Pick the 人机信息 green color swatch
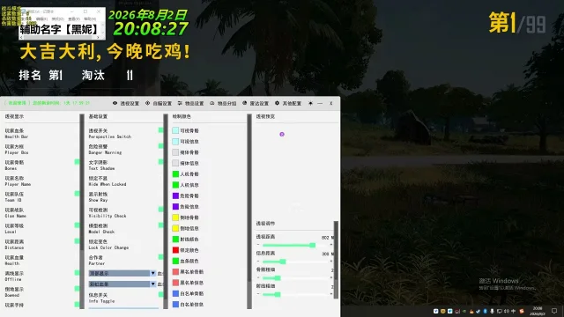Image resolution: width=564 pixels, height=317 pixels. (x=175, y=185)
